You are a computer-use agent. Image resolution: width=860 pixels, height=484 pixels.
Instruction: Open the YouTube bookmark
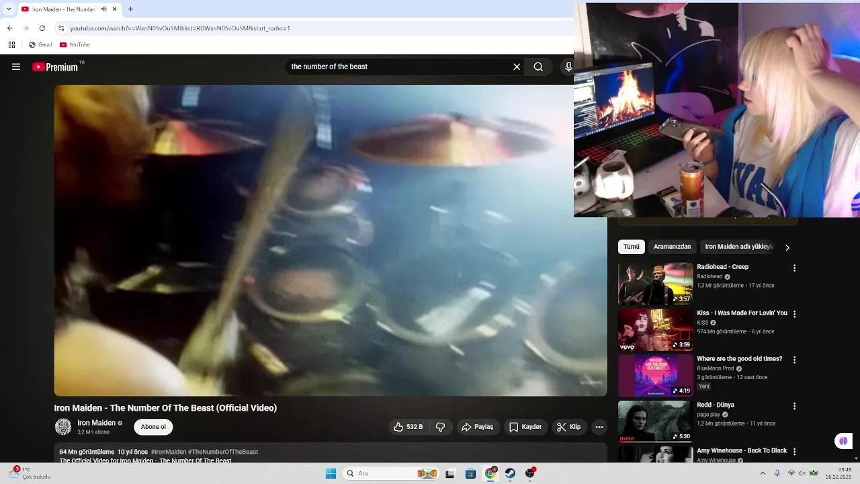(x=75, y=45)
